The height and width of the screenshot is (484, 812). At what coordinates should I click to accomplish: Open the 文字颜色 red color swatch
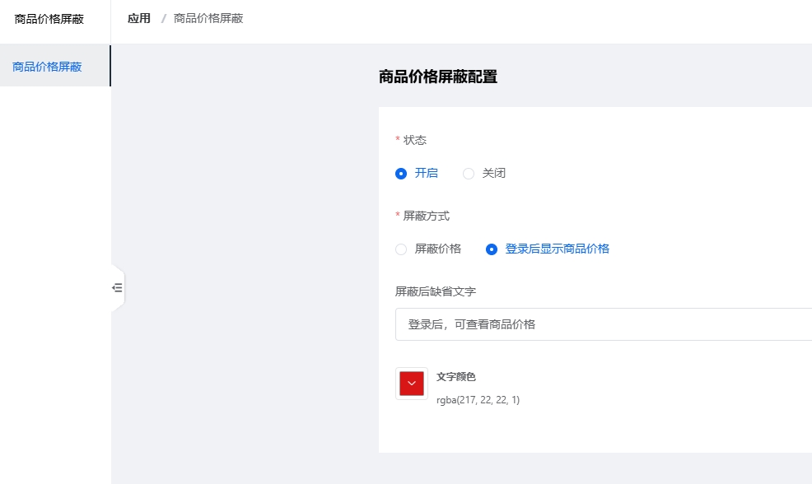tap(412, 384)
